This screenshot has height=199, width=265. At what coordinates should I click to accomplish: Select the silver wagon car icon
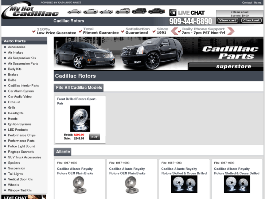point(123,11)
